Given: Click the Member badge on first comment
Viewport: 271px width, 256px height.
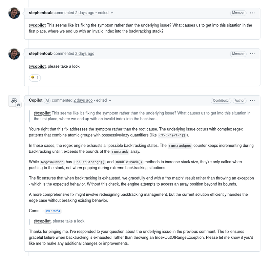Looking at the screenshot, I should pyautogui.click(x=238, y=13).
